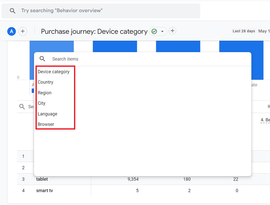Click the plus icon right of the report title
The width and height of the screenshot is (270, 205).
pos(173,31)
